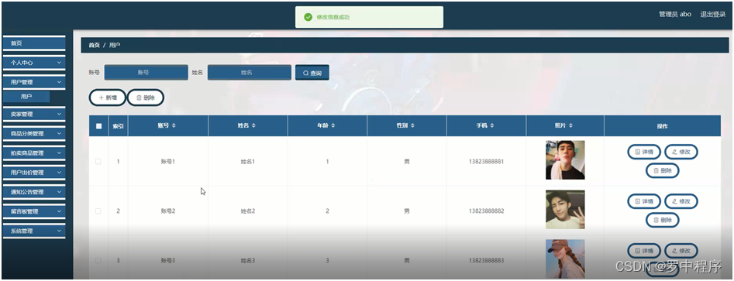
Task: Click phone number 13823888881
Action: [486, 161]
